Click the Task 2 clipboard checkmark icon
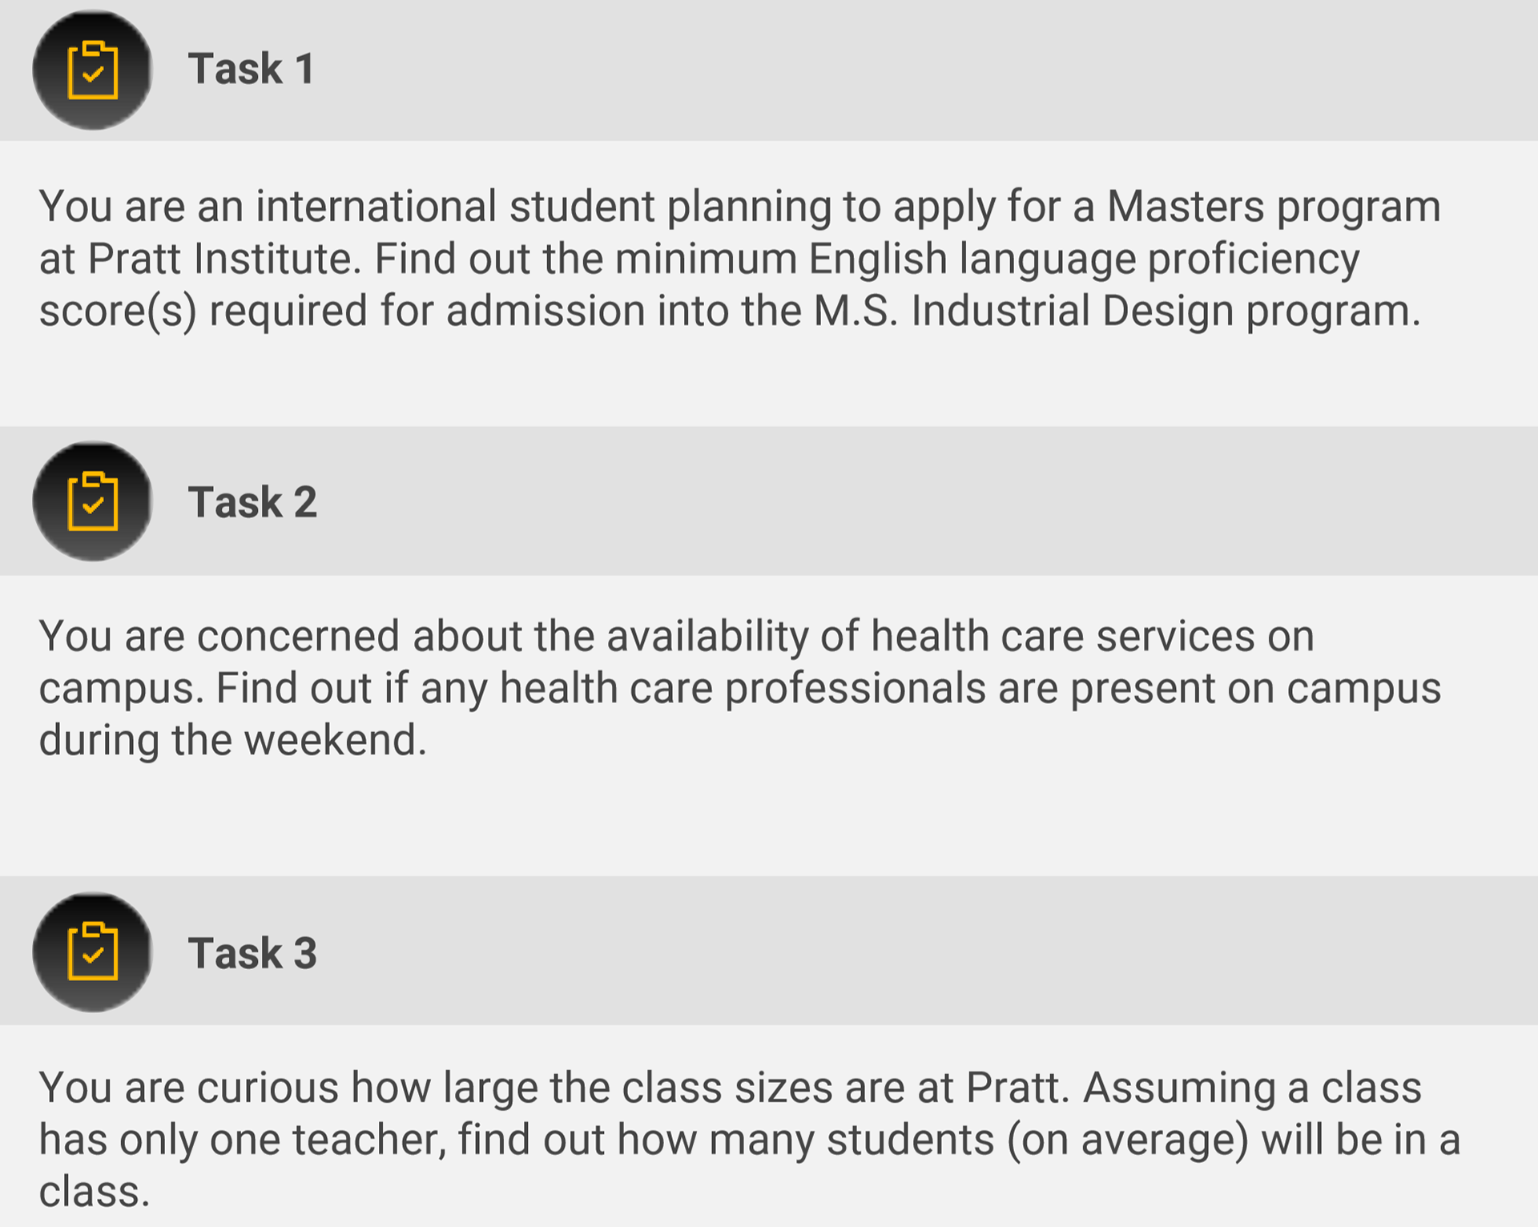This screenshot has height=1227, width=1538. tap(92, 501)
